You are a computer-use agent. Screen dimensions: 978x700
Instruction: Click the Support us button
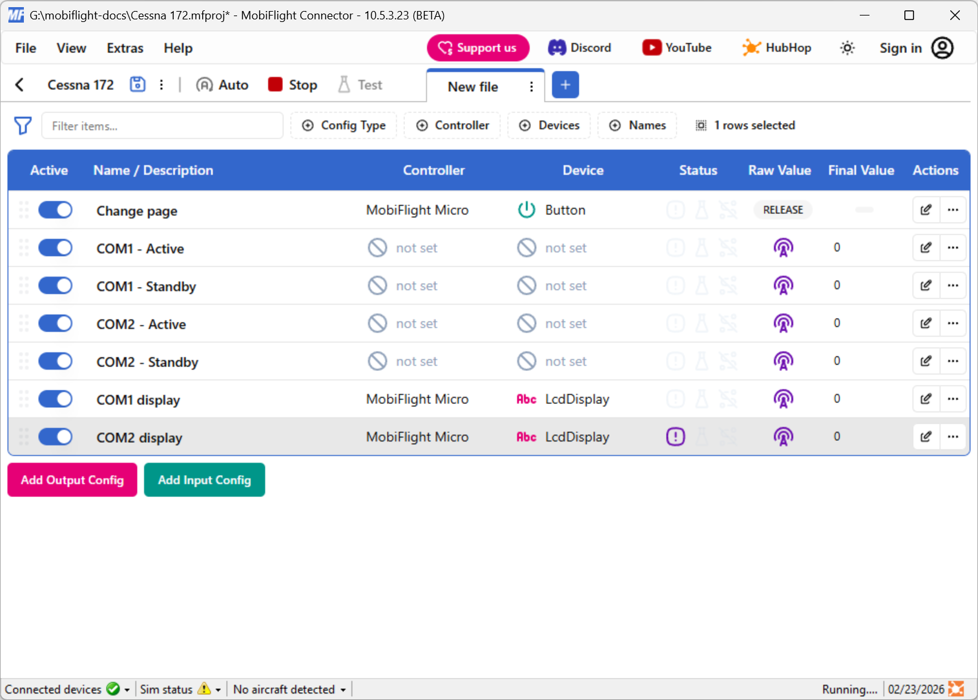pos(478,47)
